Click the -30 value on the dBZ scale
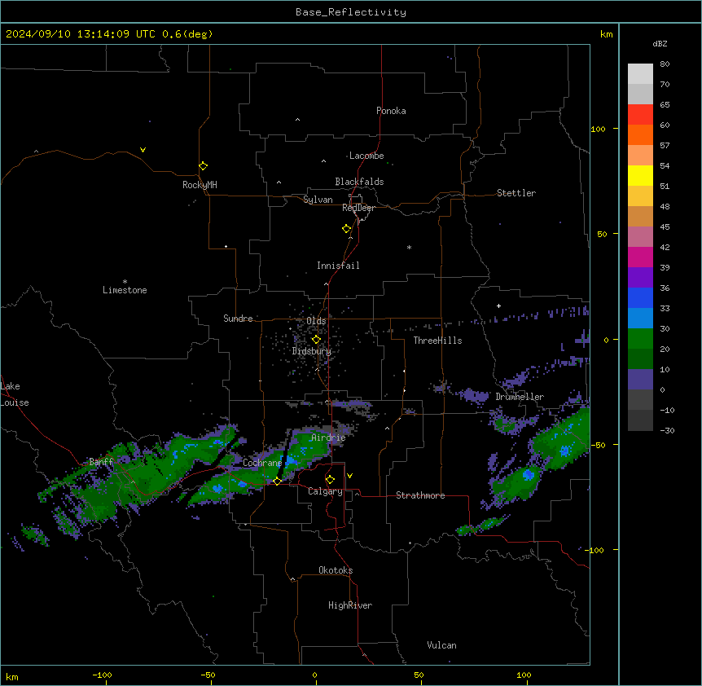Viewport: 702px width, 686px height. tap(667, 431)
